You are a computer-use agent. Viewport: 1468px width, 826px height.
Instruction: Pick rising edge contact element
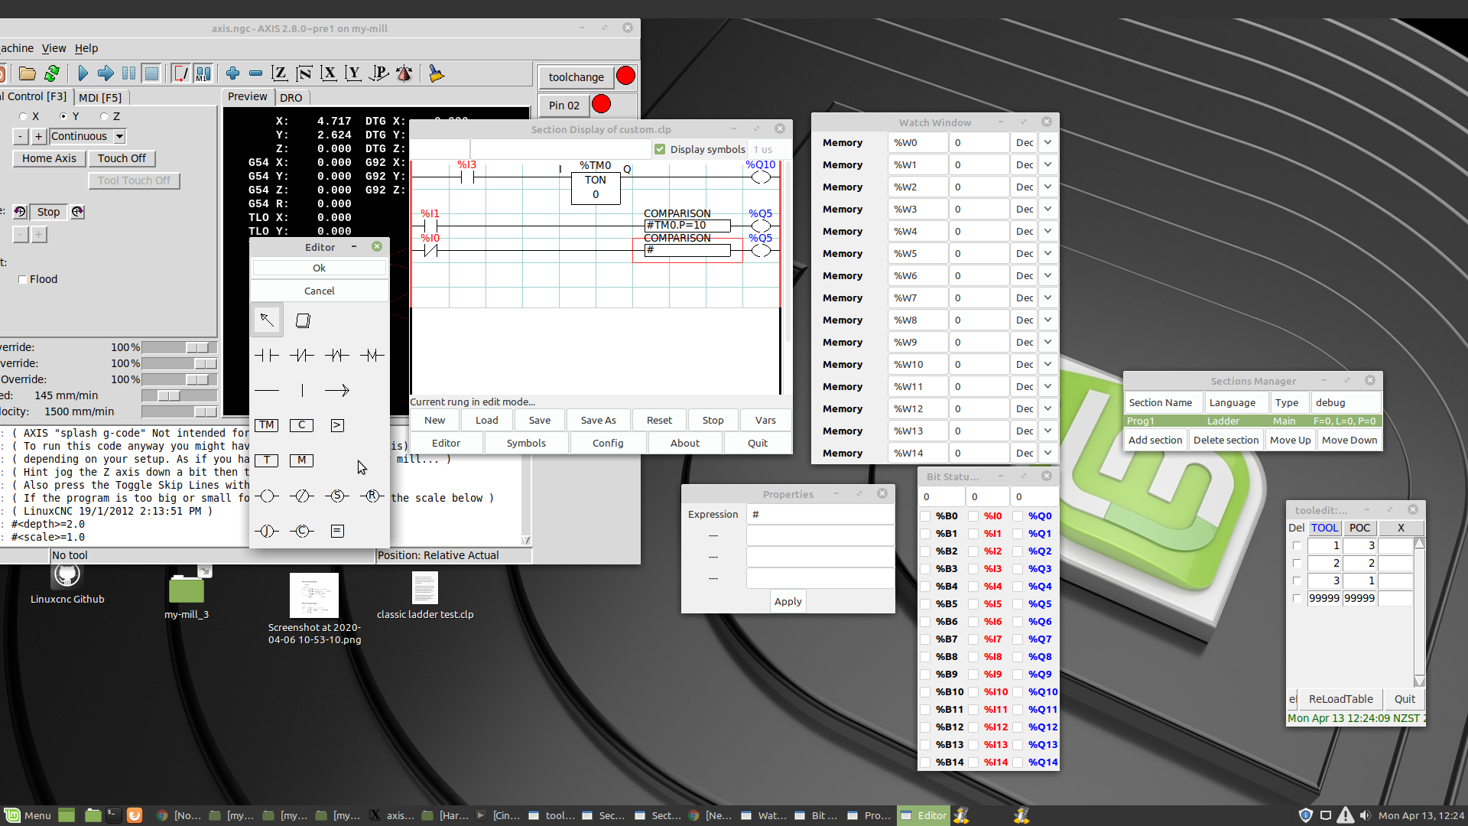pyautogui.click(x=337, y=355)
